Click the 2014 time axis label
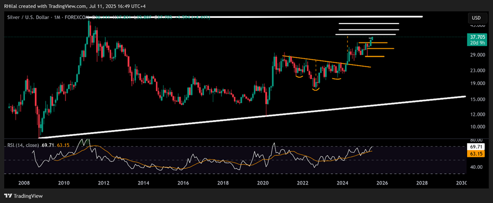Viewport: 493px width, 203px height. click(144, 183)
